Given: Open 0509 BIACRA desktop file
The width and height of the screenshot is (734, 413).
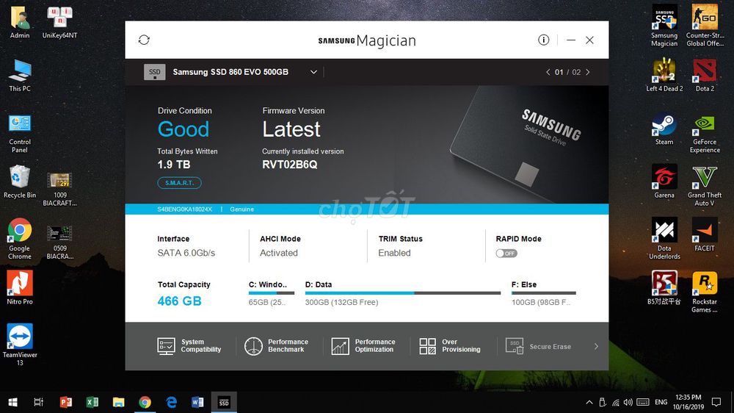Looking at the screenshot, I should click(59, 243).
